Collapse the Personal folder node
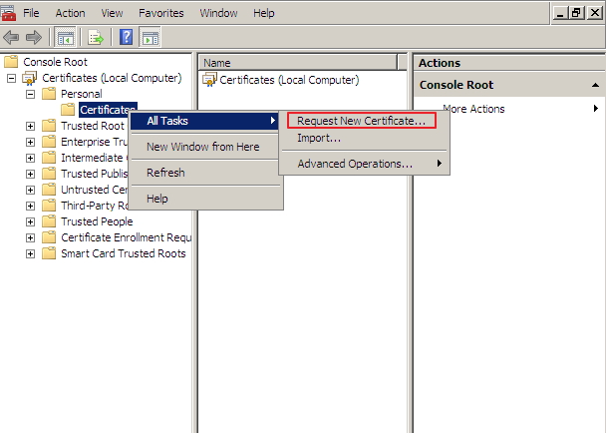This screenshot has width=606, height=433. click(x=30, y=94)
